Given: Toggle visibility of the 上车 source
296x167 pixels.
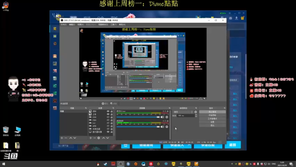Looking at the screenshot, I should tap(108, 114).
